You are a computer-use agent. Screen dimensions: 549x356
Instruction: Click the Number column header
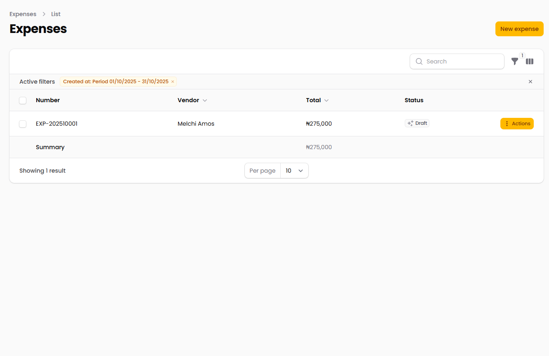tap(48, 100)
